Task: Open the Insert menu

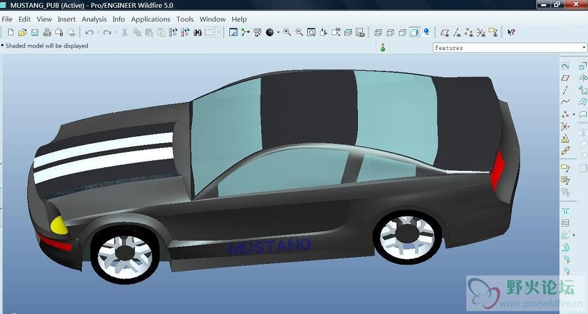Action: pos(66,19)
